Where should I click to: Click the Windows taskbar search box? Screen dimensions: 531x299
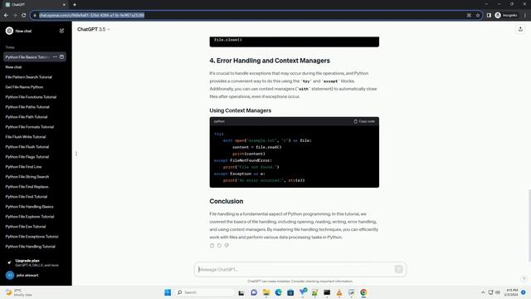205,292
